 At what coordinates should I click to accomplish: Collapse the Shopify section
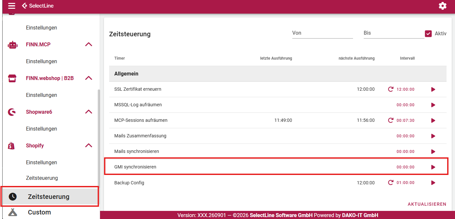coord(89,145)
